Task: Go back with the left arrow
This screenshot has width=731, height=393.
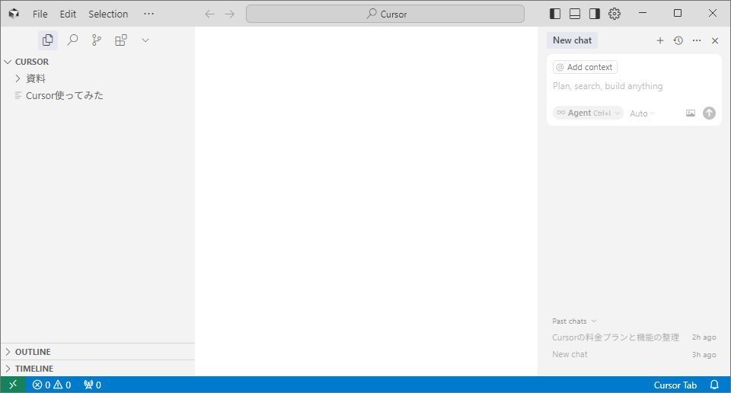Action: (210, 14)
